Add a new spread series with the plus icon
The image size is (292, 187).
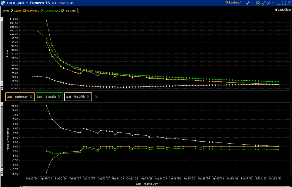(97, 97)
